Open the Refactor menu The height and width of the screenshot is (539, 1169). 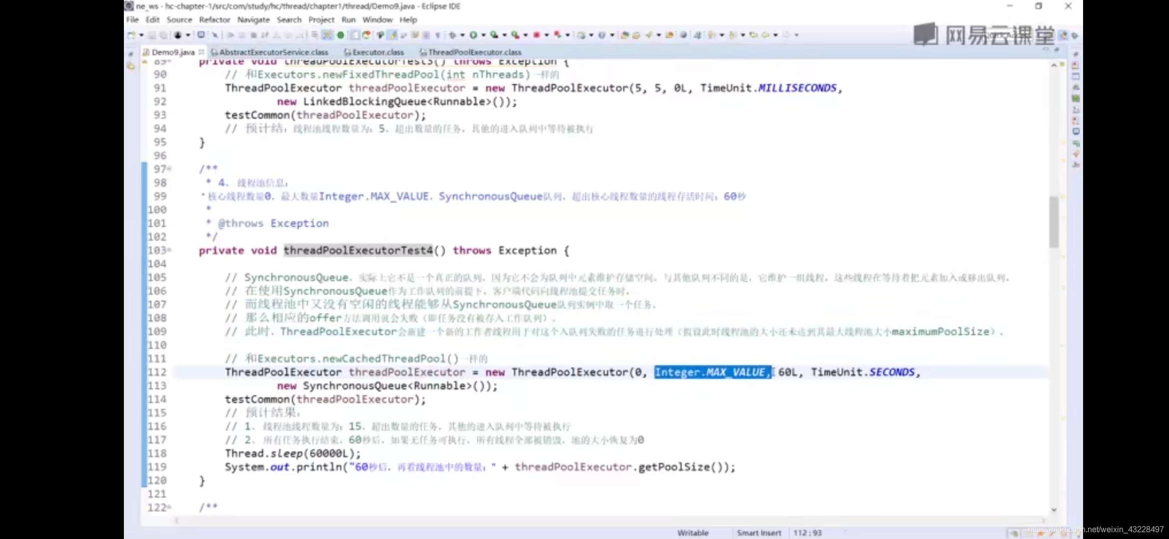pos(214,19)
